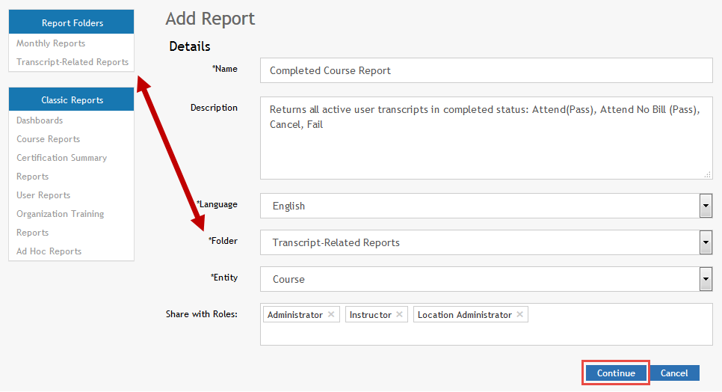Image resolution: width=722 pixels, height=392 pixels.
Task: Remove the Administrator role tag
Action: tap(332, 315)
